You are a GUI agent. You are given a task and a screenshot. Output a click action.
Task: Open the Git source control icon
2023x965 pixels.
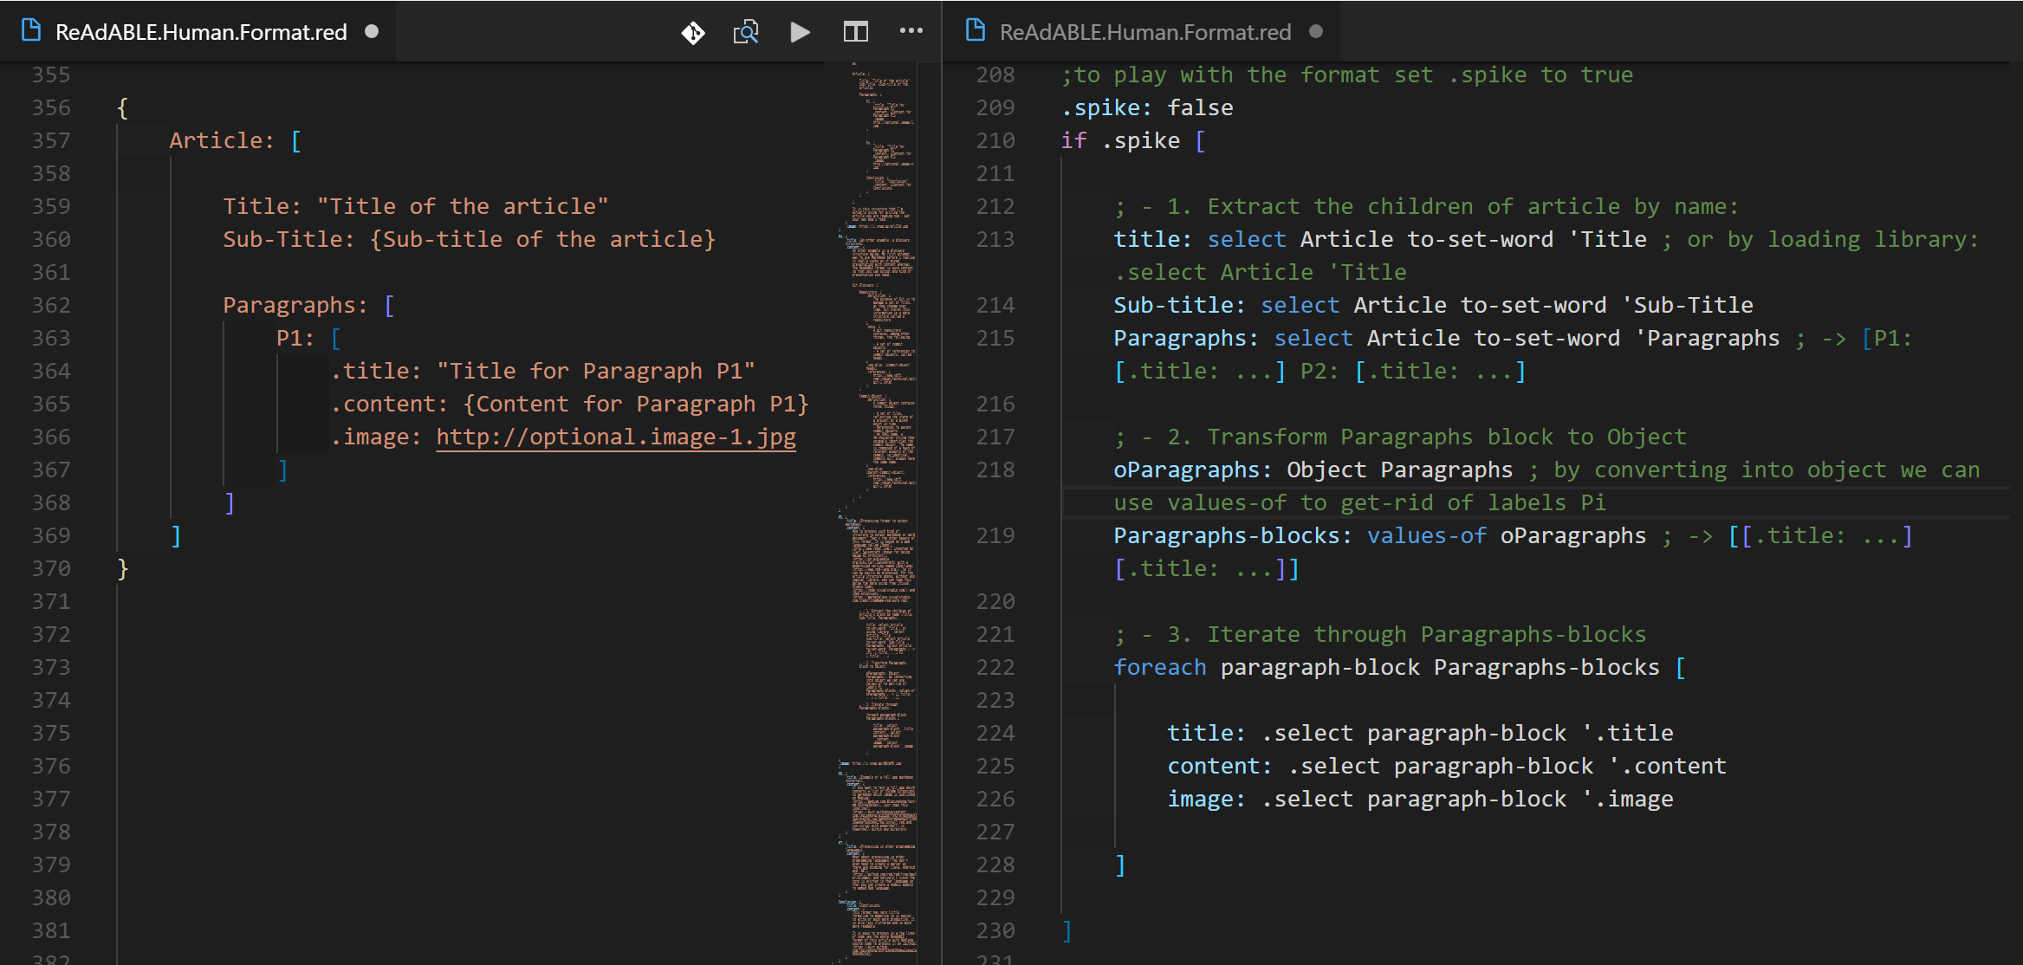click(693, 33)
